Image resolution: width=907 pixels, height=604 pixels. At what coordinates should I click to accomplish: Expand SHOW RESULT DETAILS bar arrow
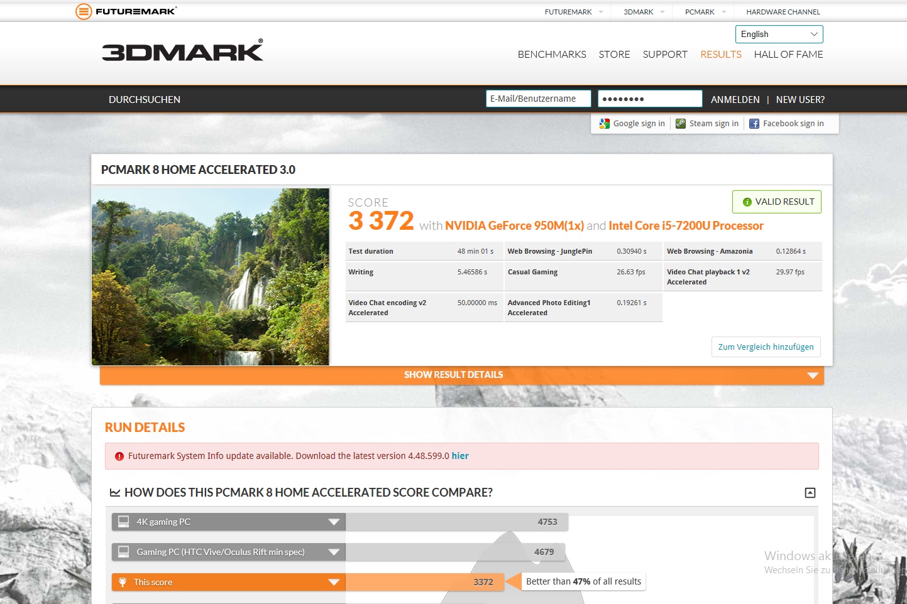tap(813, 375)
